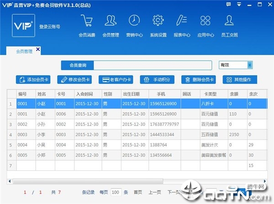Click the 会员查询 search input field
This screenshot has width=274, height=204.
click(153, 65)
